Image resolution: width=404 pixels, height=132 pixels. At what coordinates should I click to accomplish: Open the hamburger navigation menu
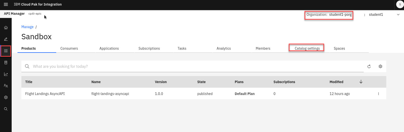tap(6, 5)
